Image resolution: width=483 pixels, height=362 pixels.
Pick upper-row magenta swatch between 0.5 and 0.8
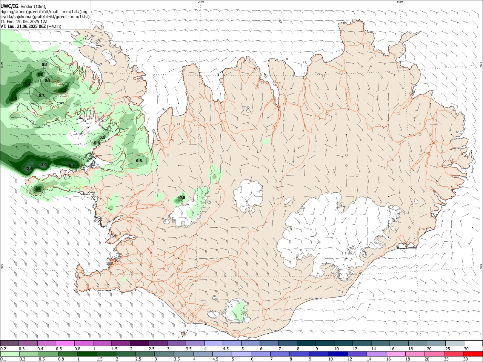click(x=65, y=343)
